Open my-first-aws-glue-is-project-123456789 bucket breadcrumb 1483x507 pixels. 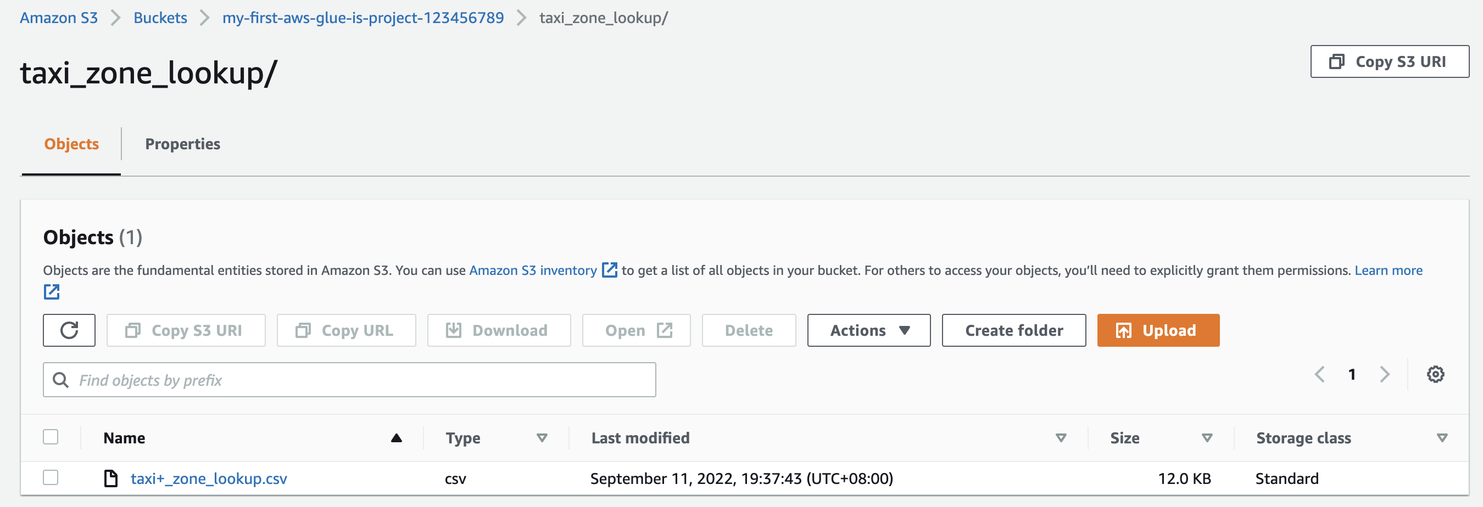363,18
